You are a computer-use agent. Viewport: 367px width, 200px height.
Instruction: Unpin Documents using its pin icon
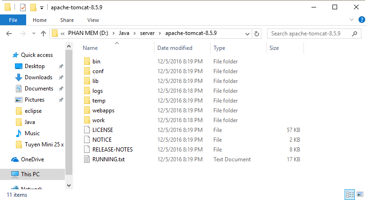pyautogui.click(x=61, y=89)
